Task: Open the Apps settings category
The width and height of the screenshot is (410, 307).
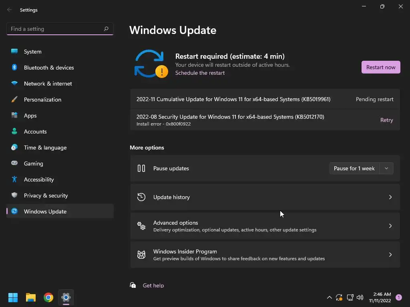Action: [60, 116]
